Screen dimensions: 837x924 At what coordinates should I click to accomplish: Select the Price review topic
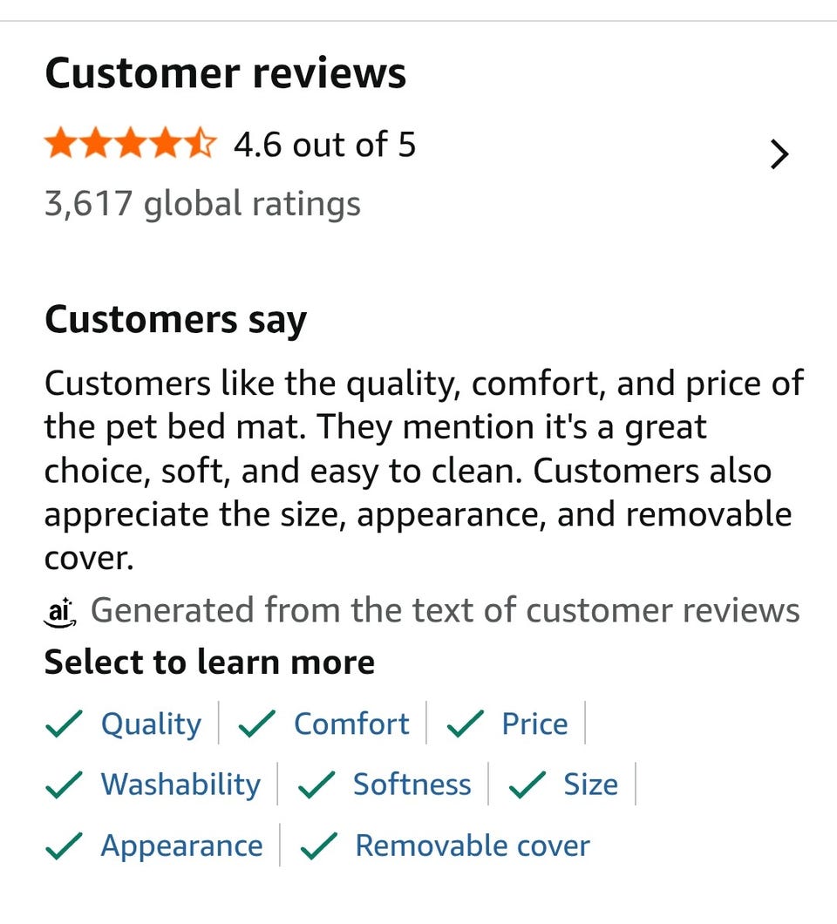click(534, 724)
